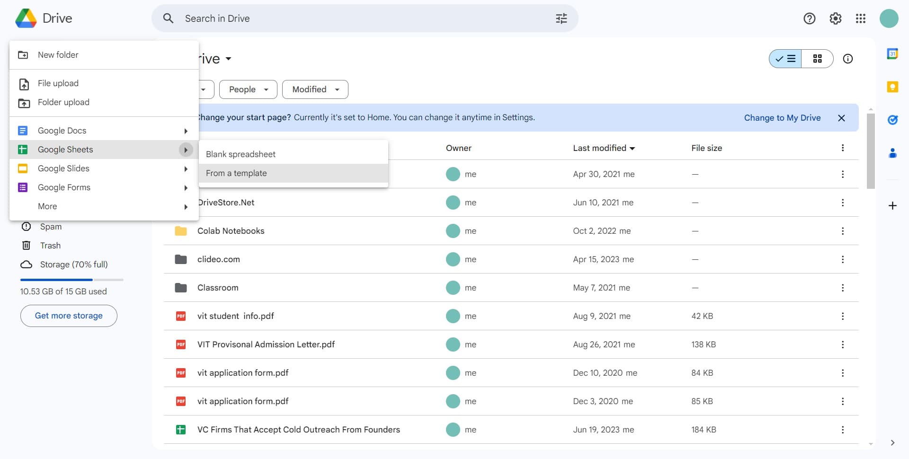This screenshot has width=909, height=459.
Task: Click the storage usage progress bar
Action: (71, 280)
